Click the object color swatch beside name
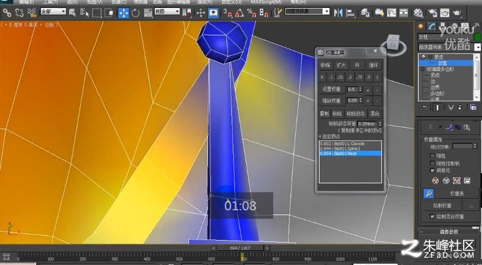Viewport: 482px width, 265px height. (x=477, y=37)
